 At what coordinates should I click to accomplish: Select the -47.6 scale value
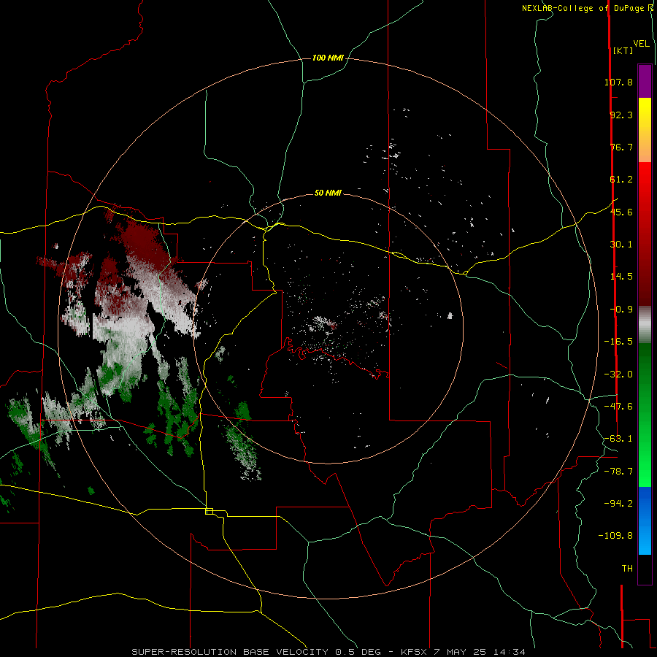pos(618,407)
